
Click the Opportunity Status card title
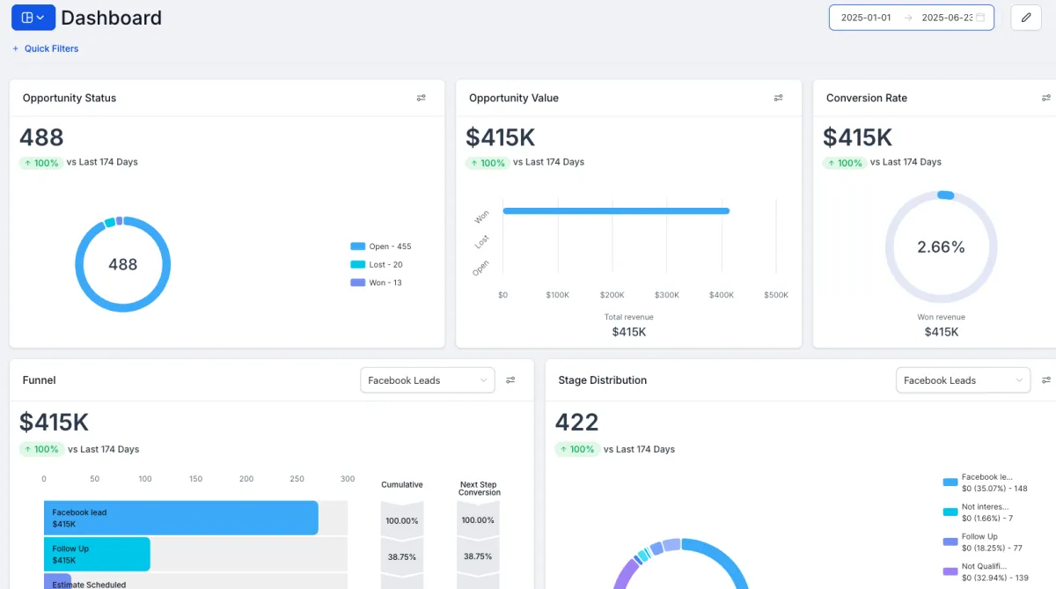[70, 98]
